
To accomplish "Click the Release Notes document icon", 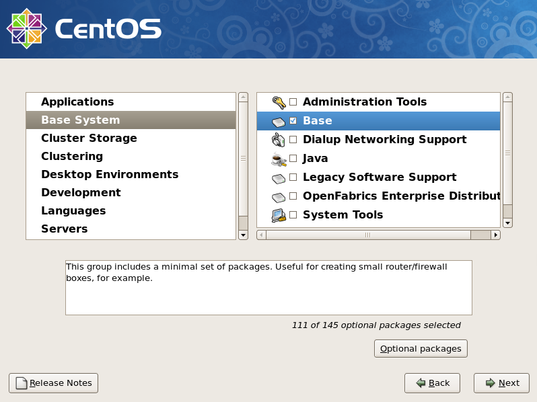I will (x=22, y=383).
